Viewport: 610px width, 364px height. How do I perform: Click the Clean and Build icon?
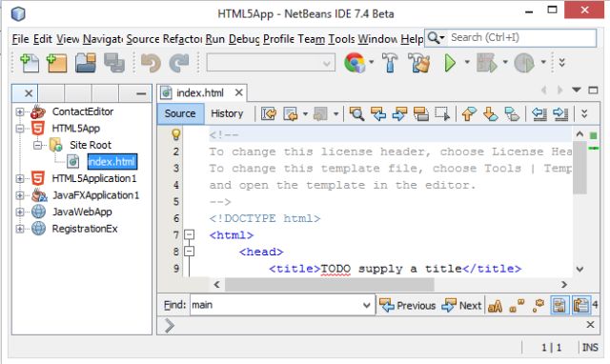(x=419, y=63)
